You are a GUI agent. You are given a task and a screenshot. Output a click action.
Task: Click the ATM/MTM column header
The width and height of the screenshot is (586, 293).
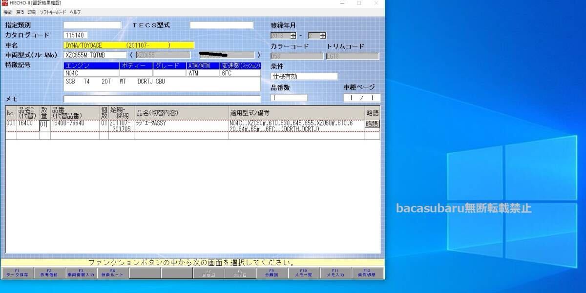pyautogui.click(x=204, y=65)
